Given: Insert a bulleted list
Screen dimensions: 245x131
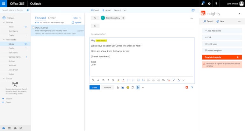Looking at the screenshot, I should click(128, 80).
